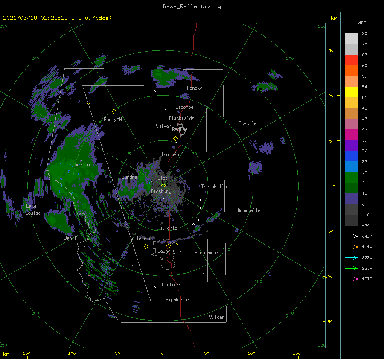This screenshot has height=359, width=384.
Task: Click the Banff label
Action: tap(70, 238)
